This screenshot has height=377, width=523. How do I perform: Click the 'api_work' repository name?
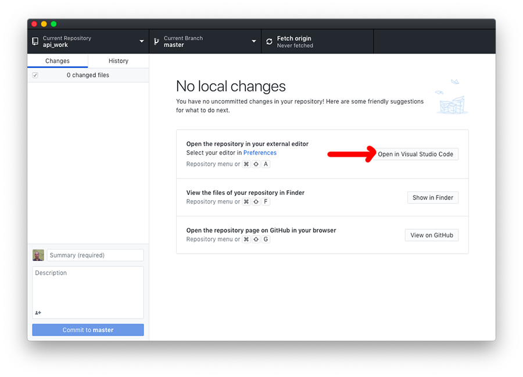pos(55,45)
